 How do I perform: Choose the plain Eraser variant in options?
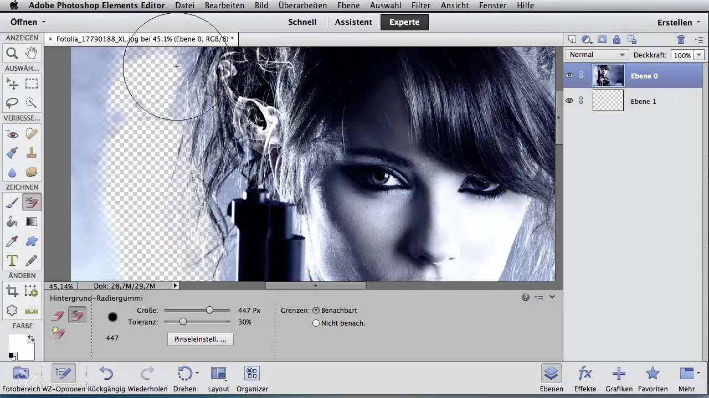[58, 316]
